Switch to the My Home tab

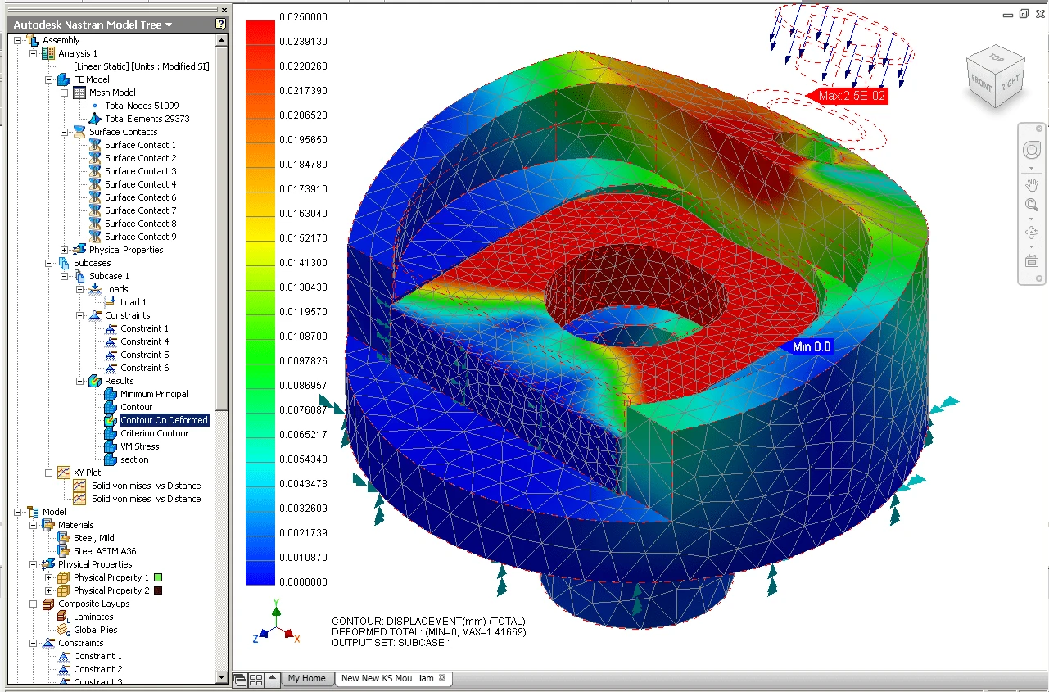tap(307, 679)
